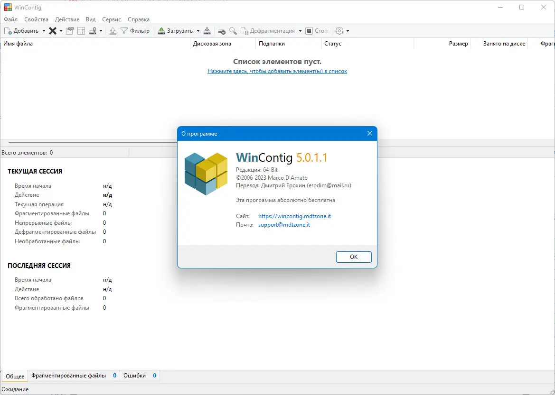Click the upward arrow icon before Фильтр
The height and width of the screenshot is (395, 555).
(113, 31)
